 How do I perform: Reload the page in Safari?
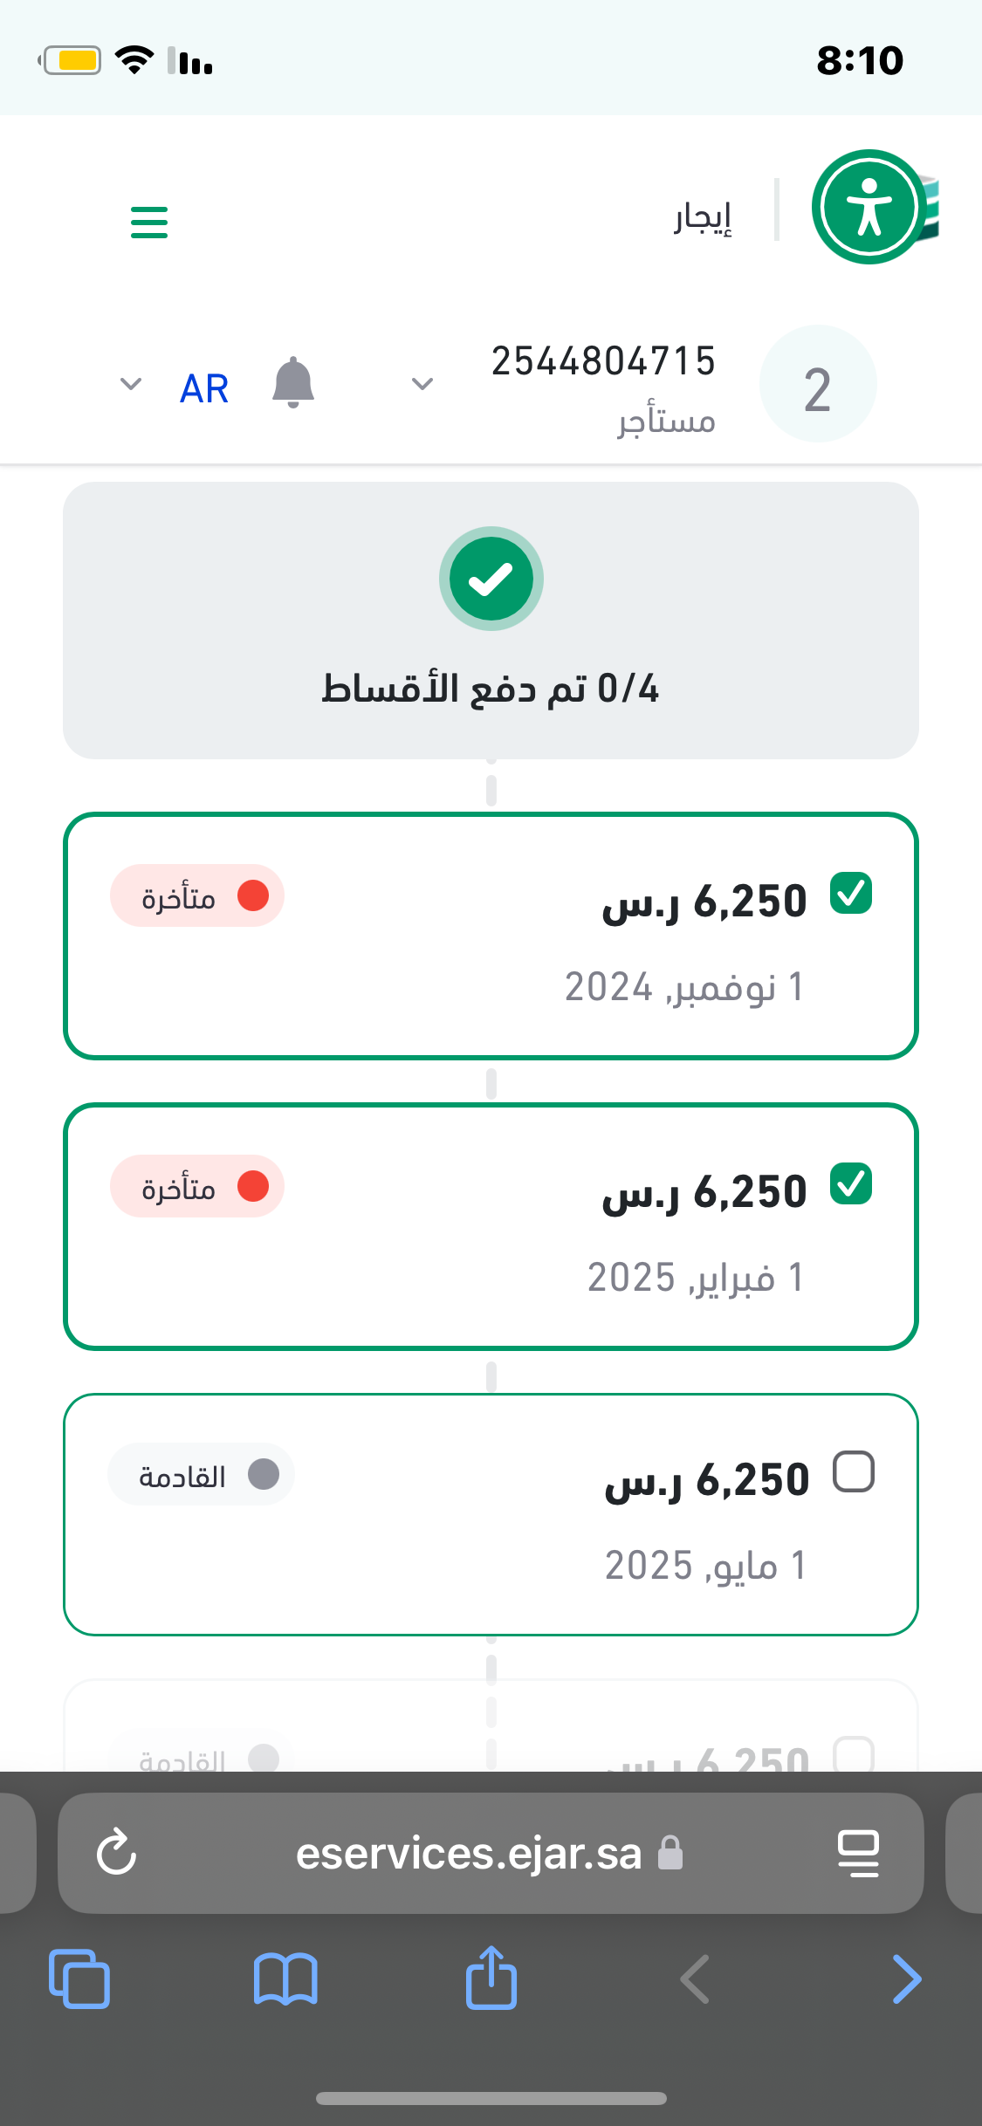pyautogui.click(x=117, y=1853)
